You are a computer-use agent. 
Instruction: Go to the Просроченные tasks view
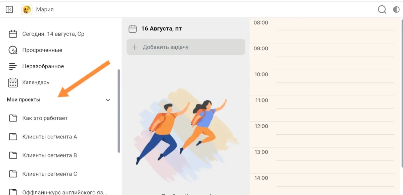click(x=42, y=50)
